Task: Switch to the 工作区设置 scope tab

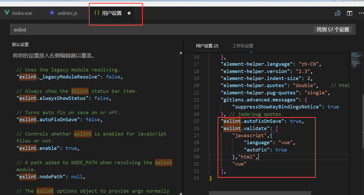Action: click(243, 46)
